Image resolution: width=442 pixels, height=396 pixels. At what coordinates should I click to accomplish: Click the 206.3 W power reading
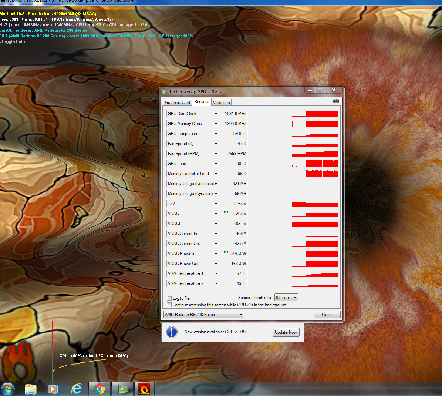coord(235,254)
